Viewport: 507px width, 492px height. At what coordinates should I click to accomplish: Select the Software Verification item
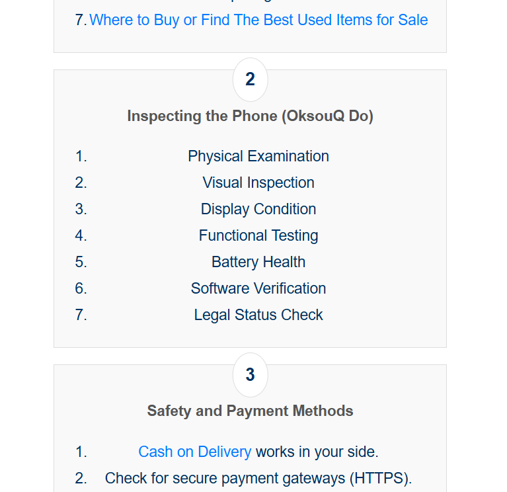click(x=258, y=288)
